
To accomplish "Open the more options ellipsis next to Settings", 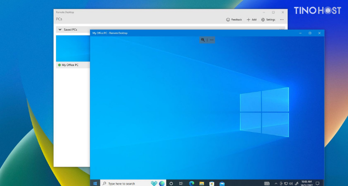I will pos(282,20).
